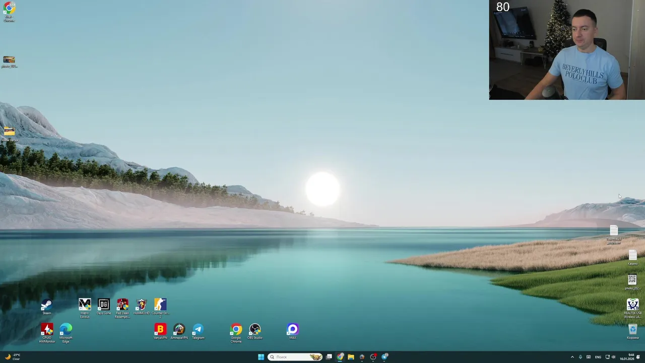Open the clock and calendar showing 9:44
The width and height of the screenshot is (645, 363).
(x=627, y=357)
